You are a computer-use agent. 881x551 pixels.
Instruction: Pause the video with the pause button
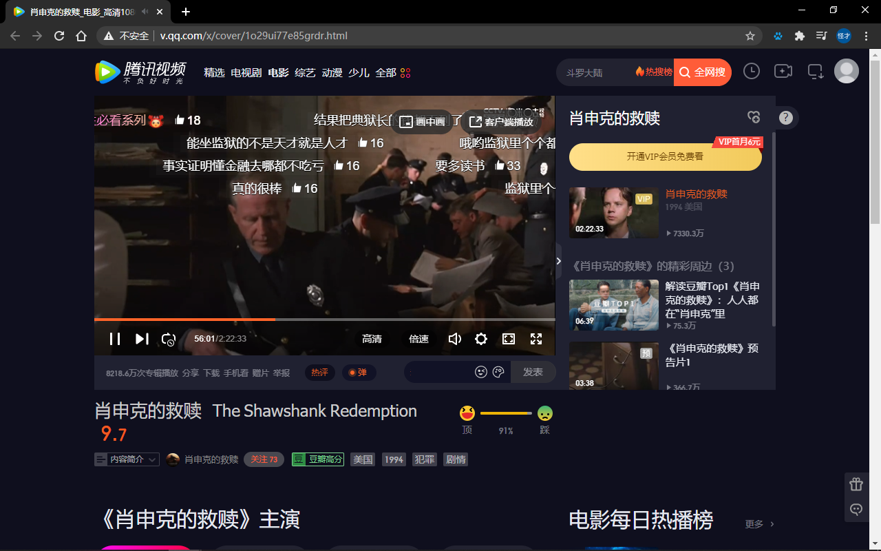tap(115, 339)
